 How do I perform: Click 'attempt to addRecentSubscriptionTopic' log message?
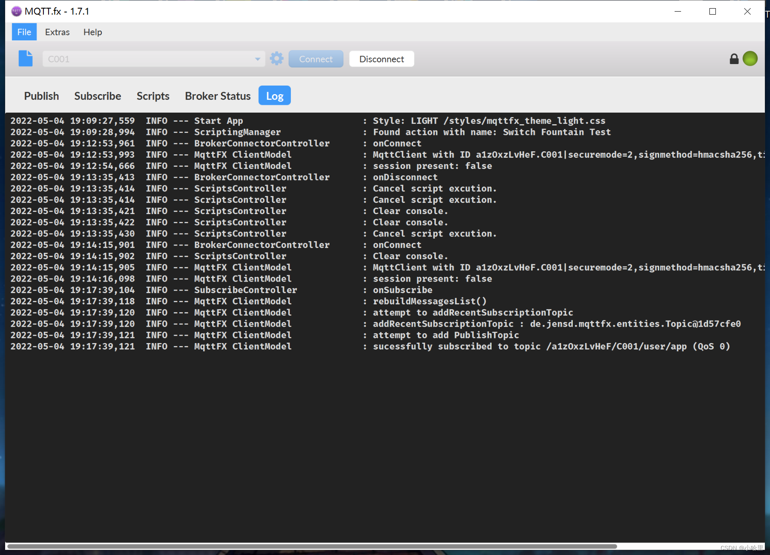tap(473, 313)
